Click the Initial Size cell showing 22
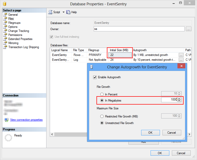 (x=120, y=55)
